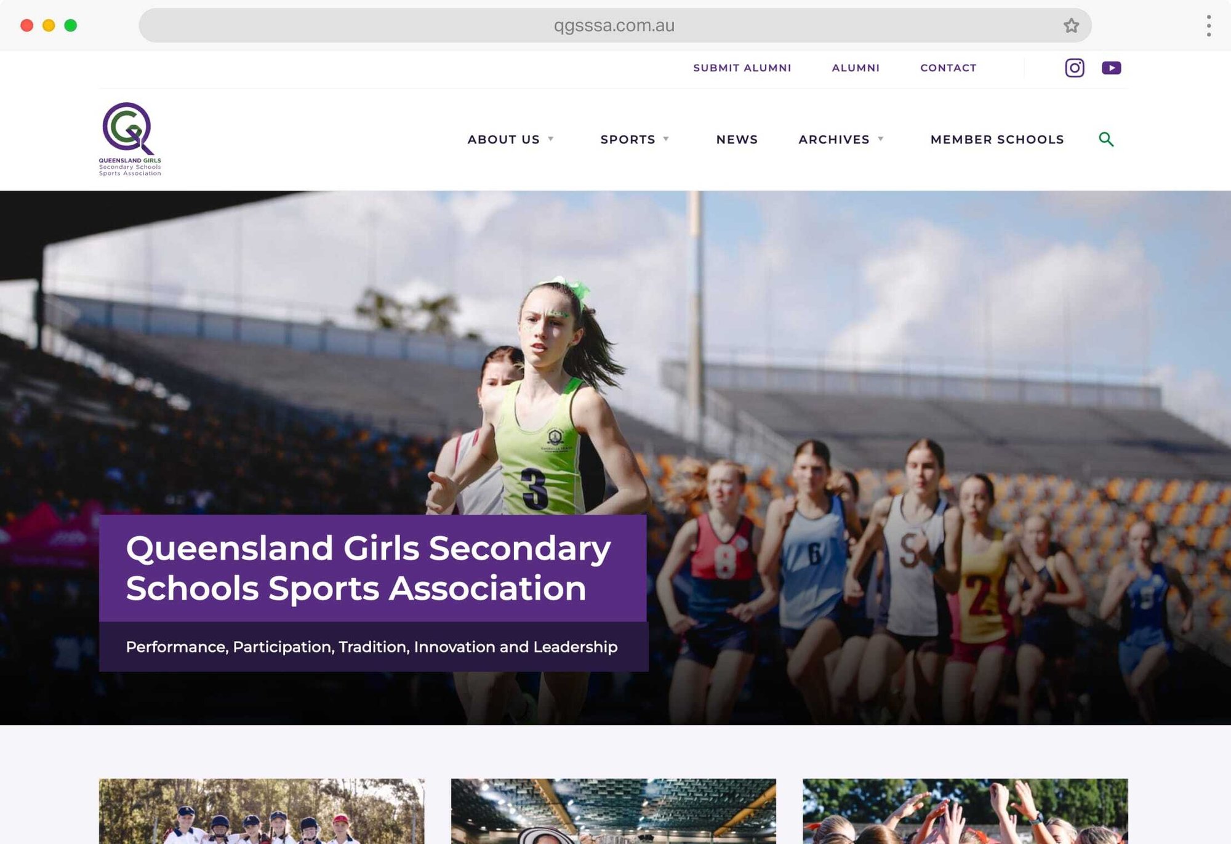Open the Archives menu
1231x844 pixels.
click(x=834, y=140)
